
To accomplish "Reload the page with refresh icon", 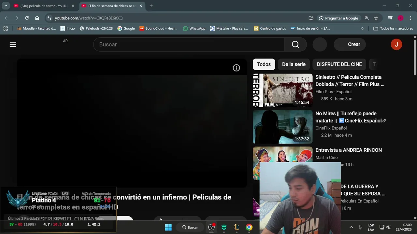I will coord(27,18).
